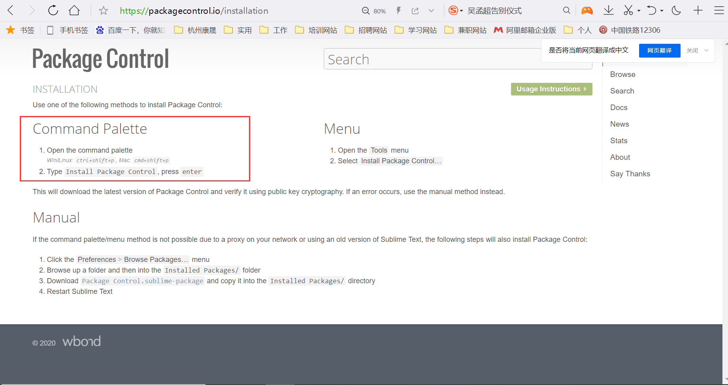
Task: Open Say Thanks in the side navigation
Action: [x=630, y=174]
